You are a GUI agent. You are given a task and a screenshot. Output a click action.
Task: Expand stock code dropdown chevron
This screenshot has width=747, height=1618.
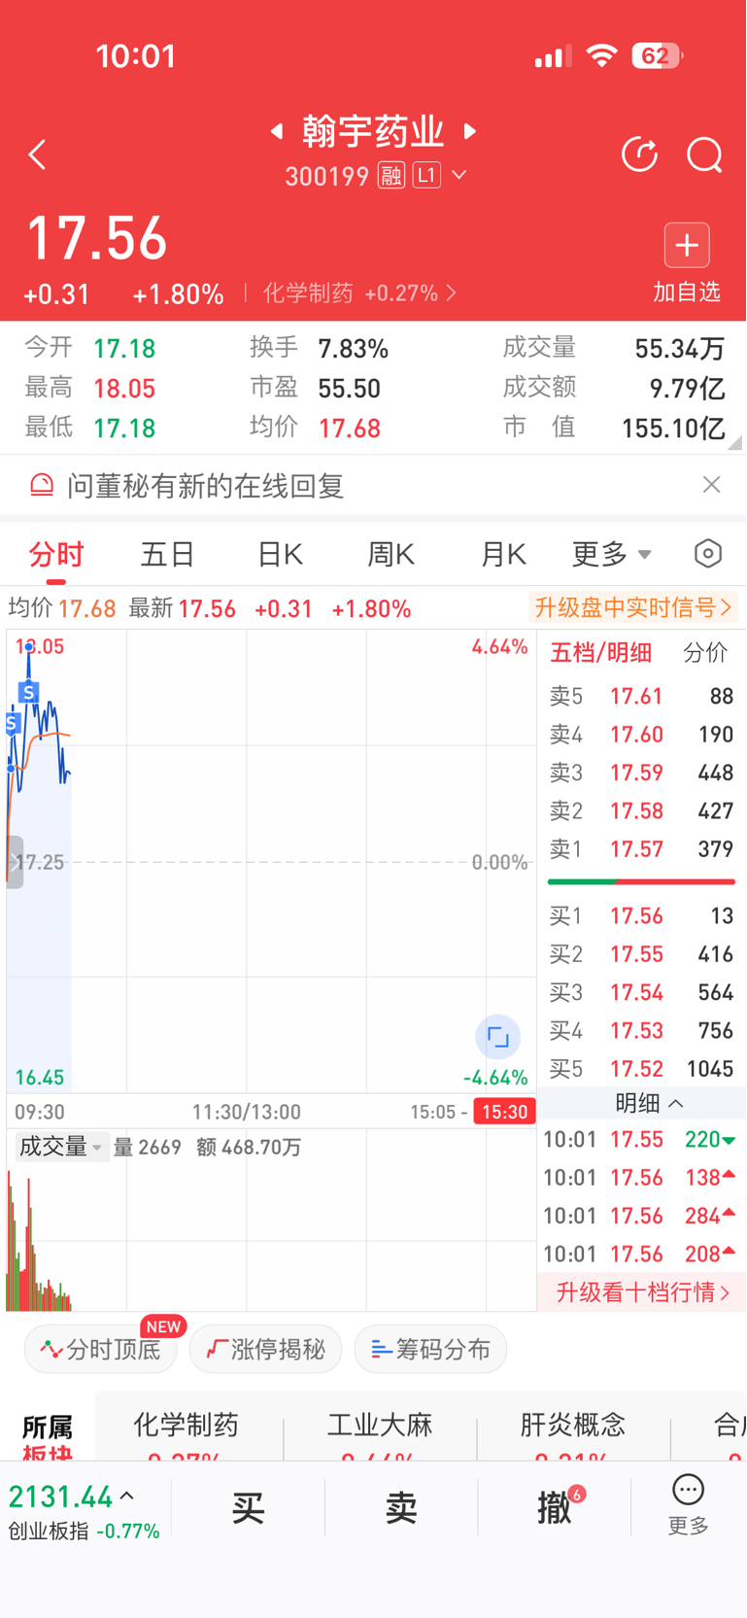tap(459, 176)
